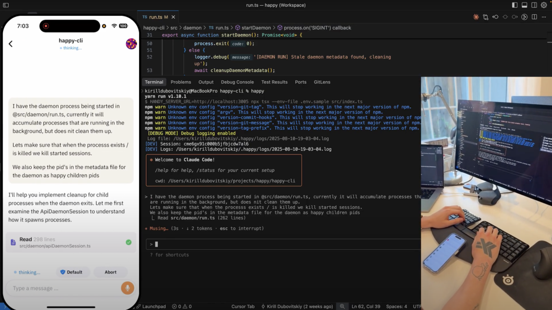The width and height of the screenshot is (552, 310).
Task: Click the go-to-previous-change arrow icon
Action: [495, 17]
